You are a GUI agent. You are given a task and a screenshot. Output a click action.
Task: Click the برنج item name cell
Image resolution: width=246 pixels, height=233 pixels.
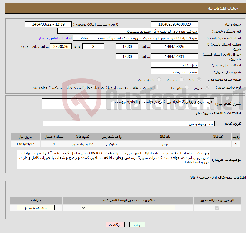tap(165, 144)
